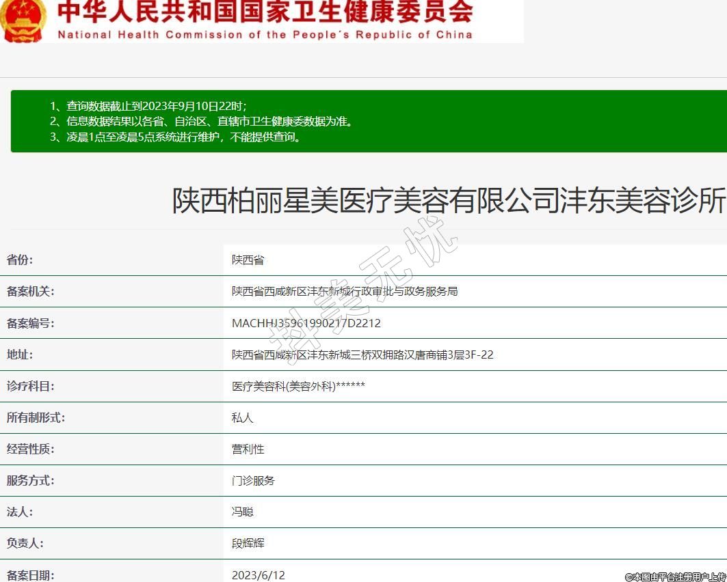Click the record number MACHHJ35961990217D2212
The height and width of the screenshot is (582, 727).
point(306,323)
